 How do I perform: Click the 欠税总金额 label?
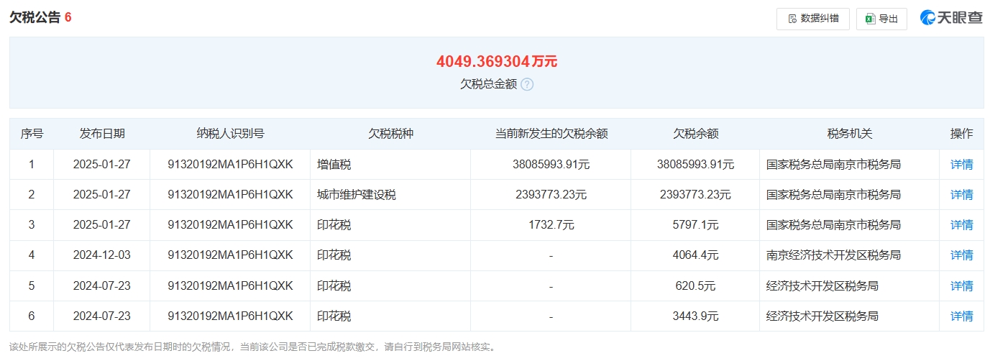click(x=489, y=84)
